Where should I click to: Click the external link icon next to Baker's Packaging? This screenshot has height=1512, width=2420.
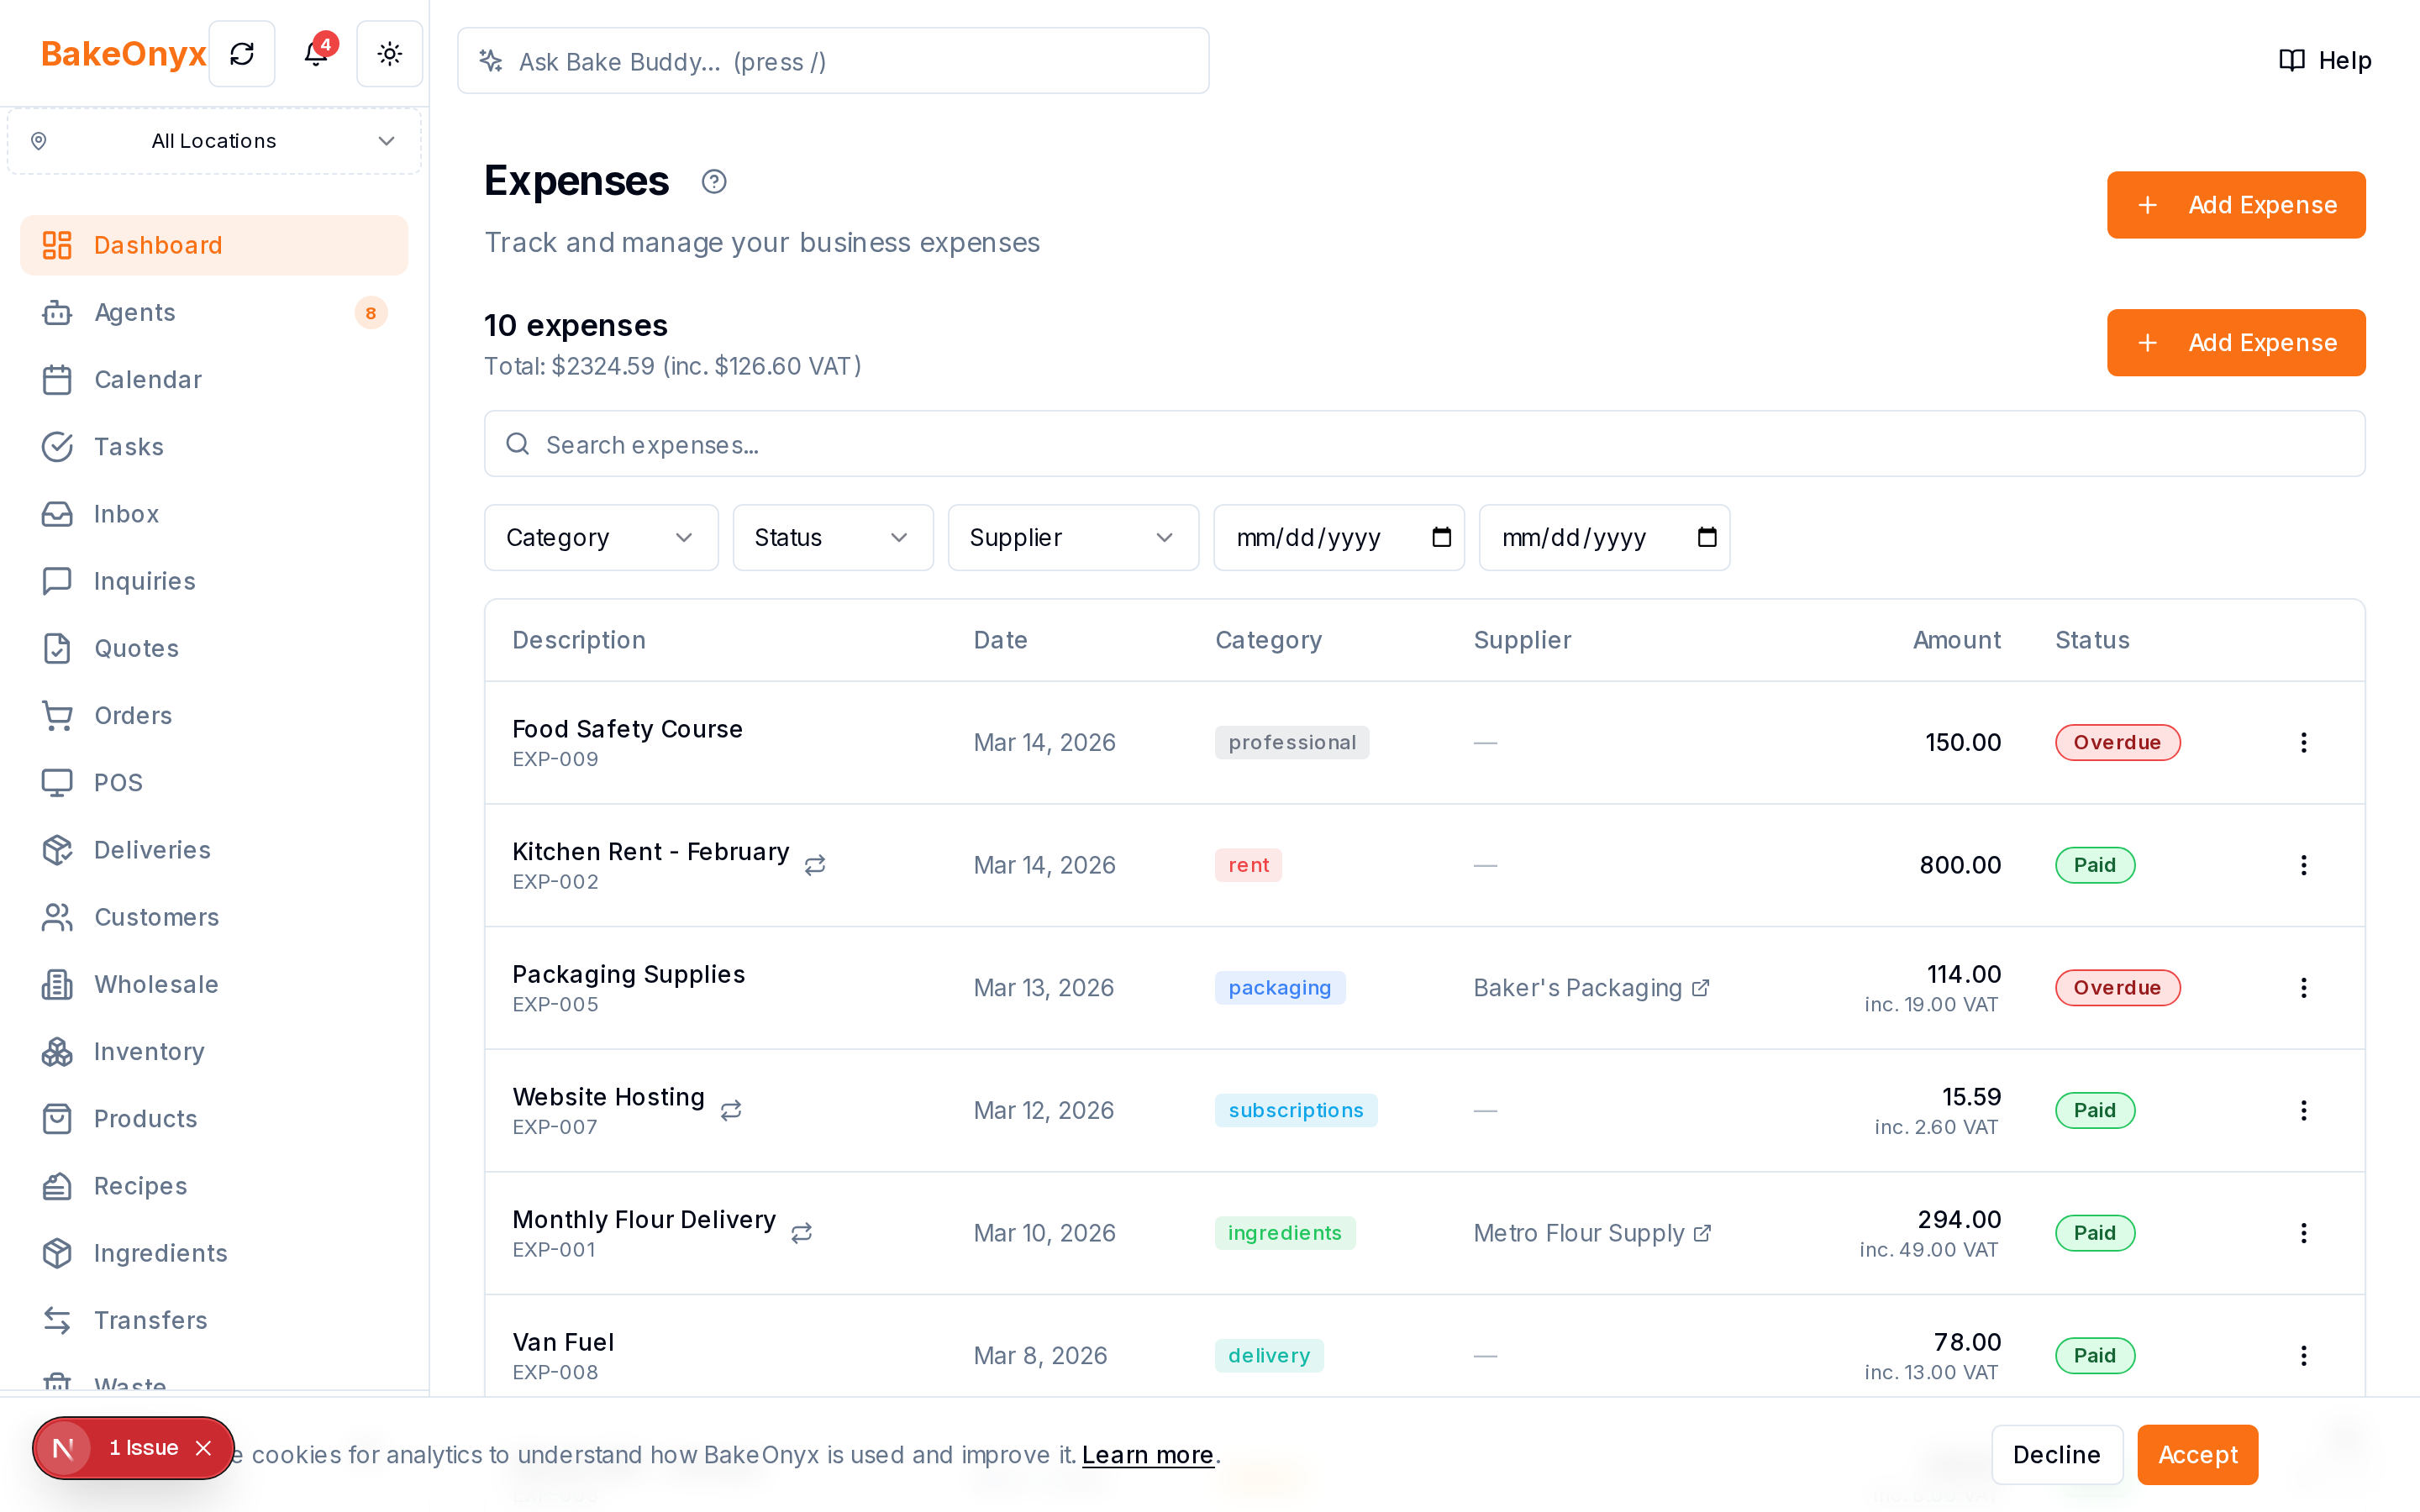click(x=1701, y=988)
